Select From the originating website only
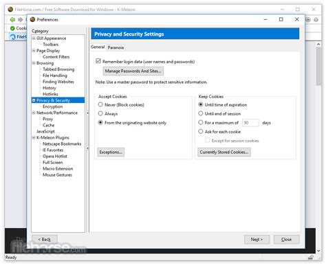 coord(100,122)
